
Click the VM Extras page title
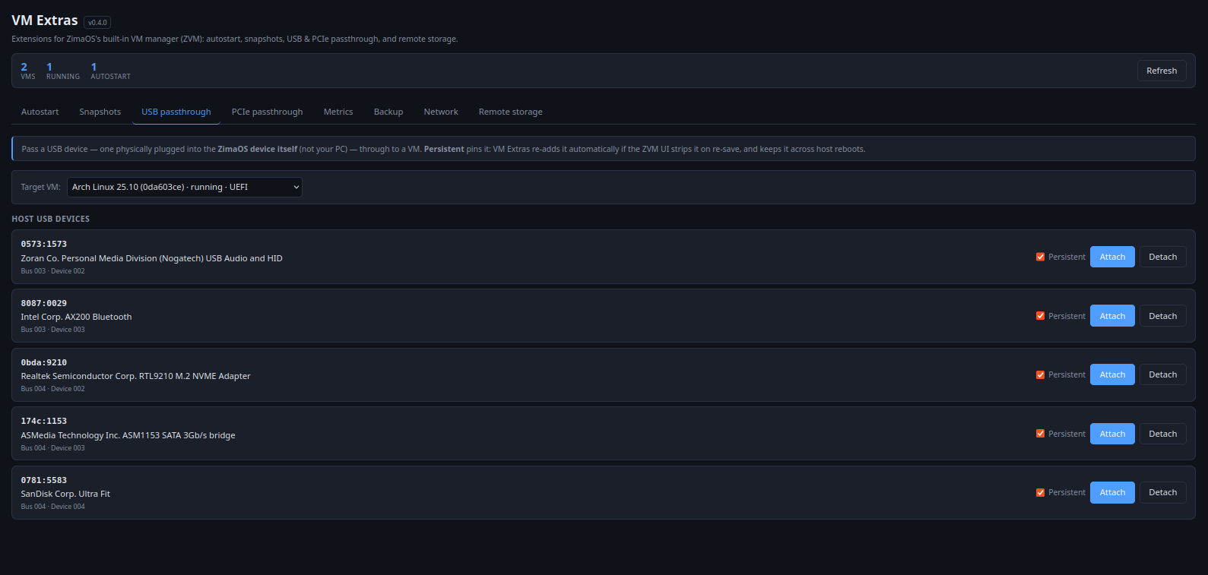tap(45, 21)
